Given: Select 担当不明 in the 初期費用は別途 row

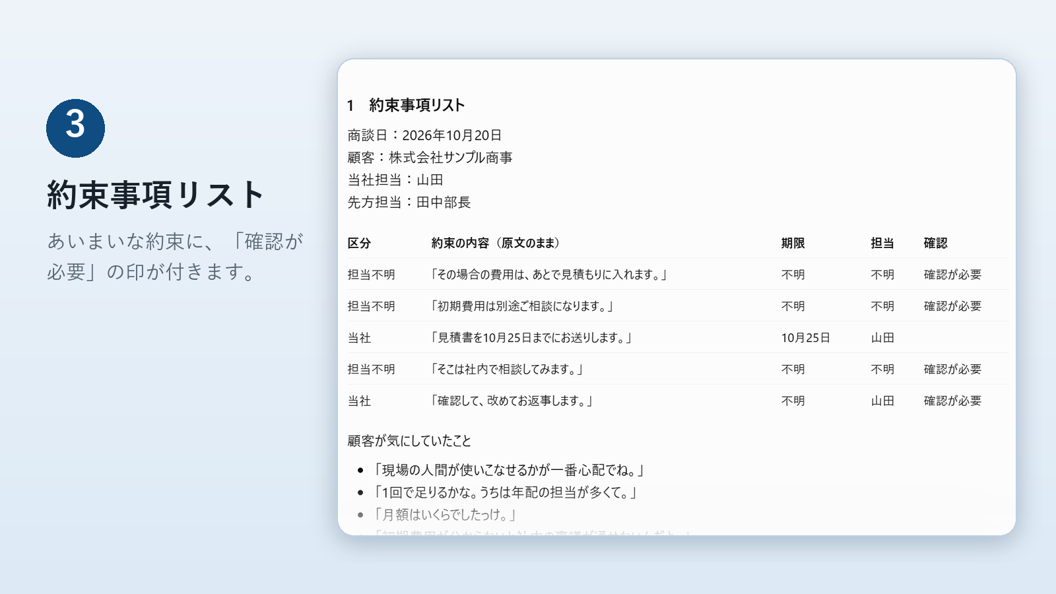Looking at the screenshot, I should [372, 306].
